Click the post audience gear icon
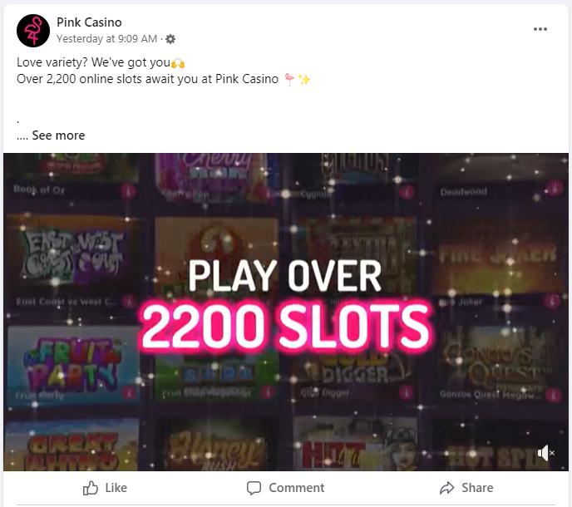This screenshot has width=572, height=507. (170, 39)
